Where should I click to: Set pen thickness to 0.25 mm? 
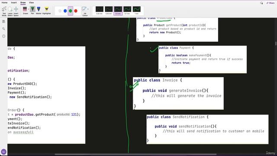tap(100, 10)
